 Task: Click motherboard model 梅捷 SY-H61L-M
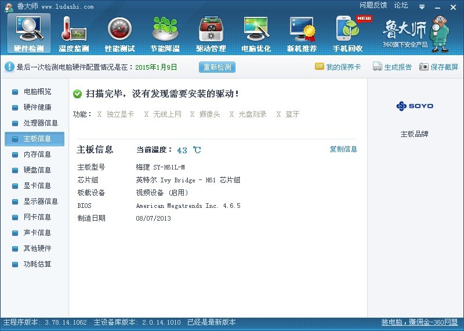click(161, 167)
